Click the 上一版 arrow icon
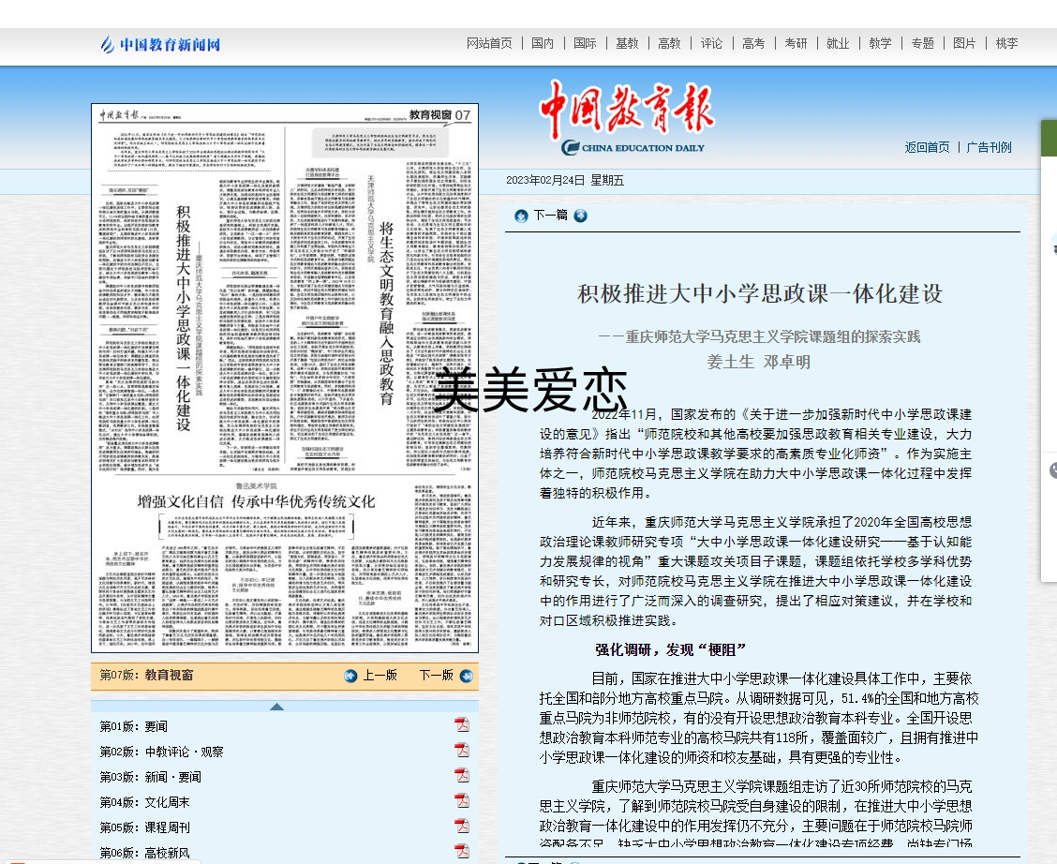Viewport: 1057px width, 864px height. 350,676
